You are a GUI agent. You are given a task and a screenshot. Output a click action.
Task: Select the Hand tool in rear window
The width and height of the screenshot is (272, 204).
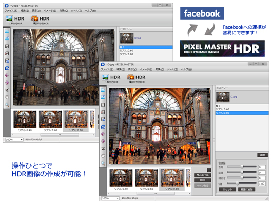[x=7, y=97]
